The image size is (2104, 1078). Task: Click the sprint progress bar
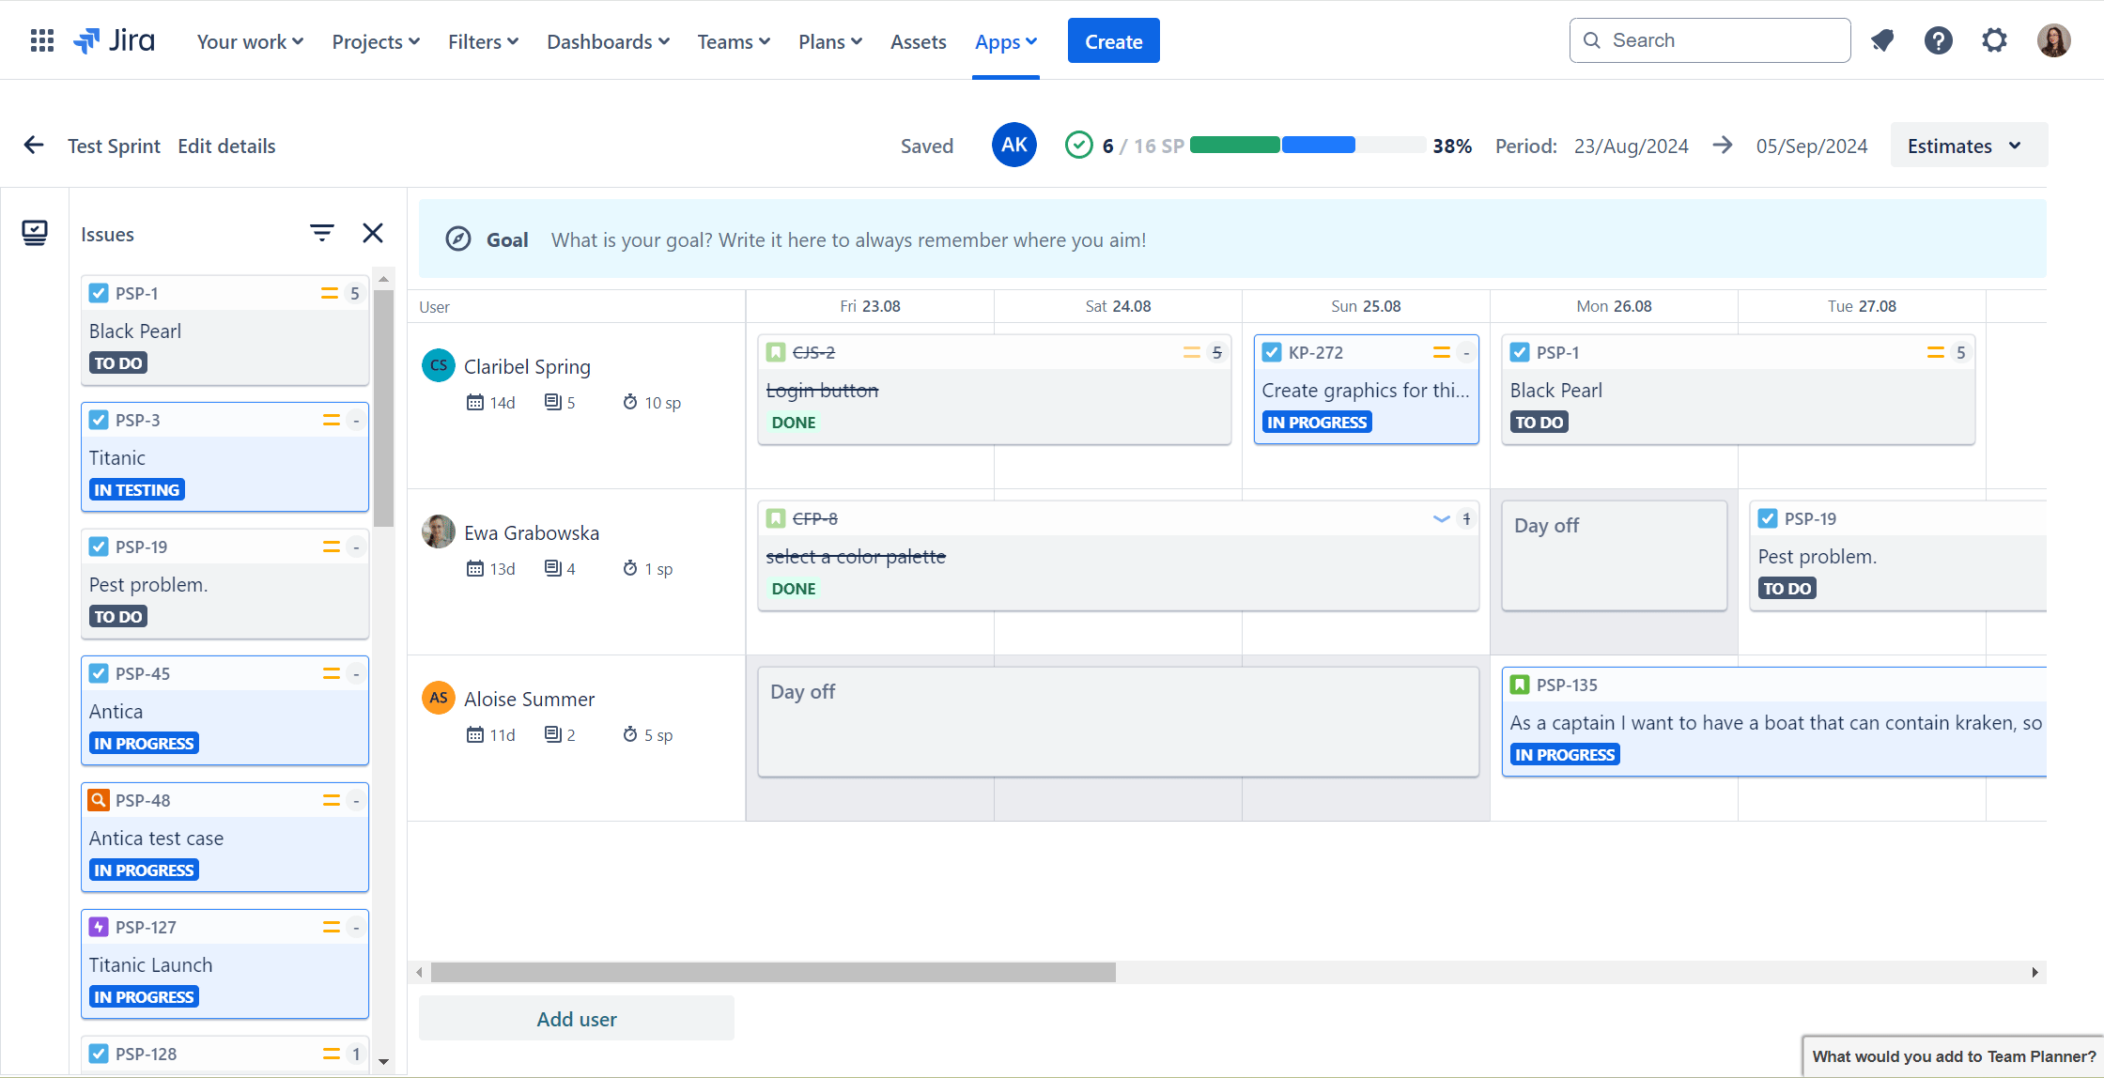click(x=1308, y=145)
